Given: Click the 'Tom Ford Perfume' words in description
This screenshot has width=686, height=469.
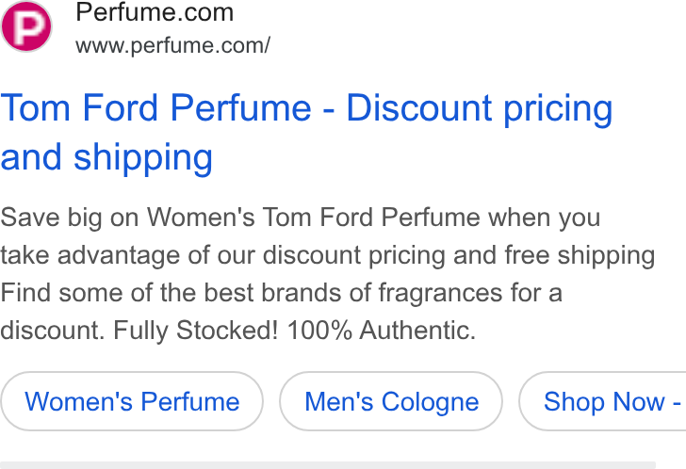Looking at the screenshot, I should 371,218.
